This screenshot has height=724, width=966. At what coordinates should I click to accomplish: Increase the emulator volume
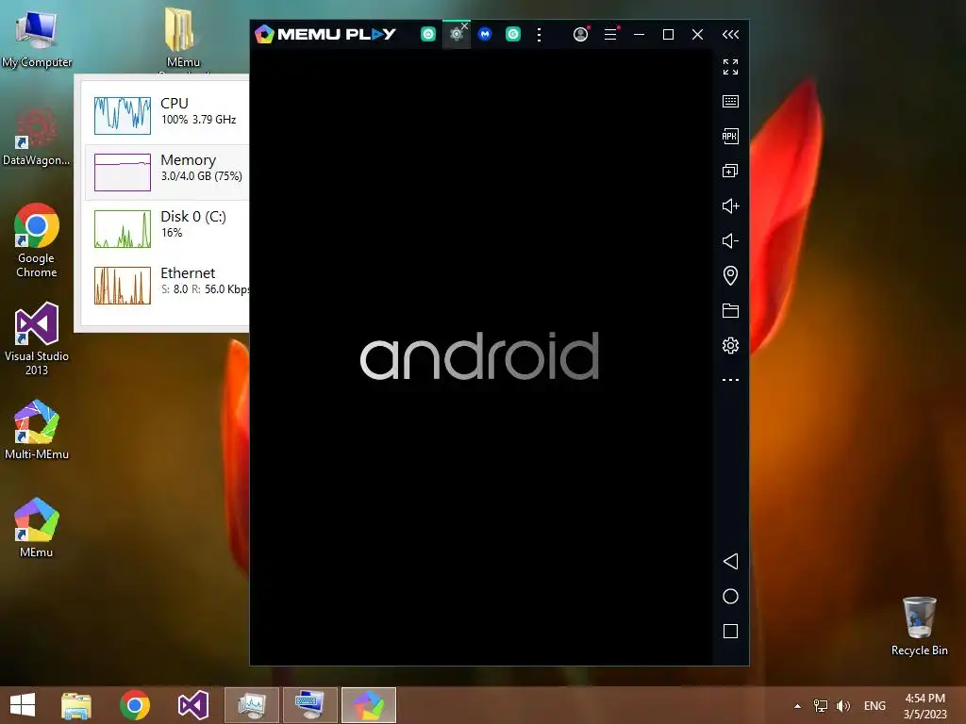coord(731,206)
